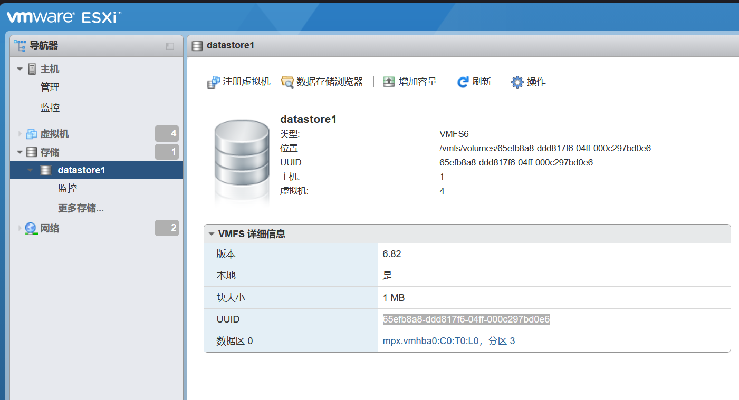This screenshot has height=400, width=739.
Task: Open 监控 under datastore1
Action: pos(68,189)
